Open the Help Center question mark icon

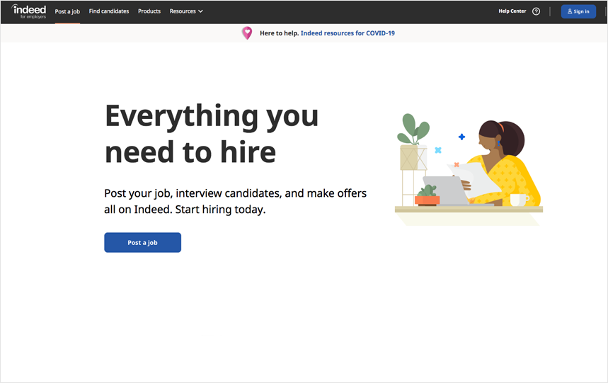(x=536, y=11)
